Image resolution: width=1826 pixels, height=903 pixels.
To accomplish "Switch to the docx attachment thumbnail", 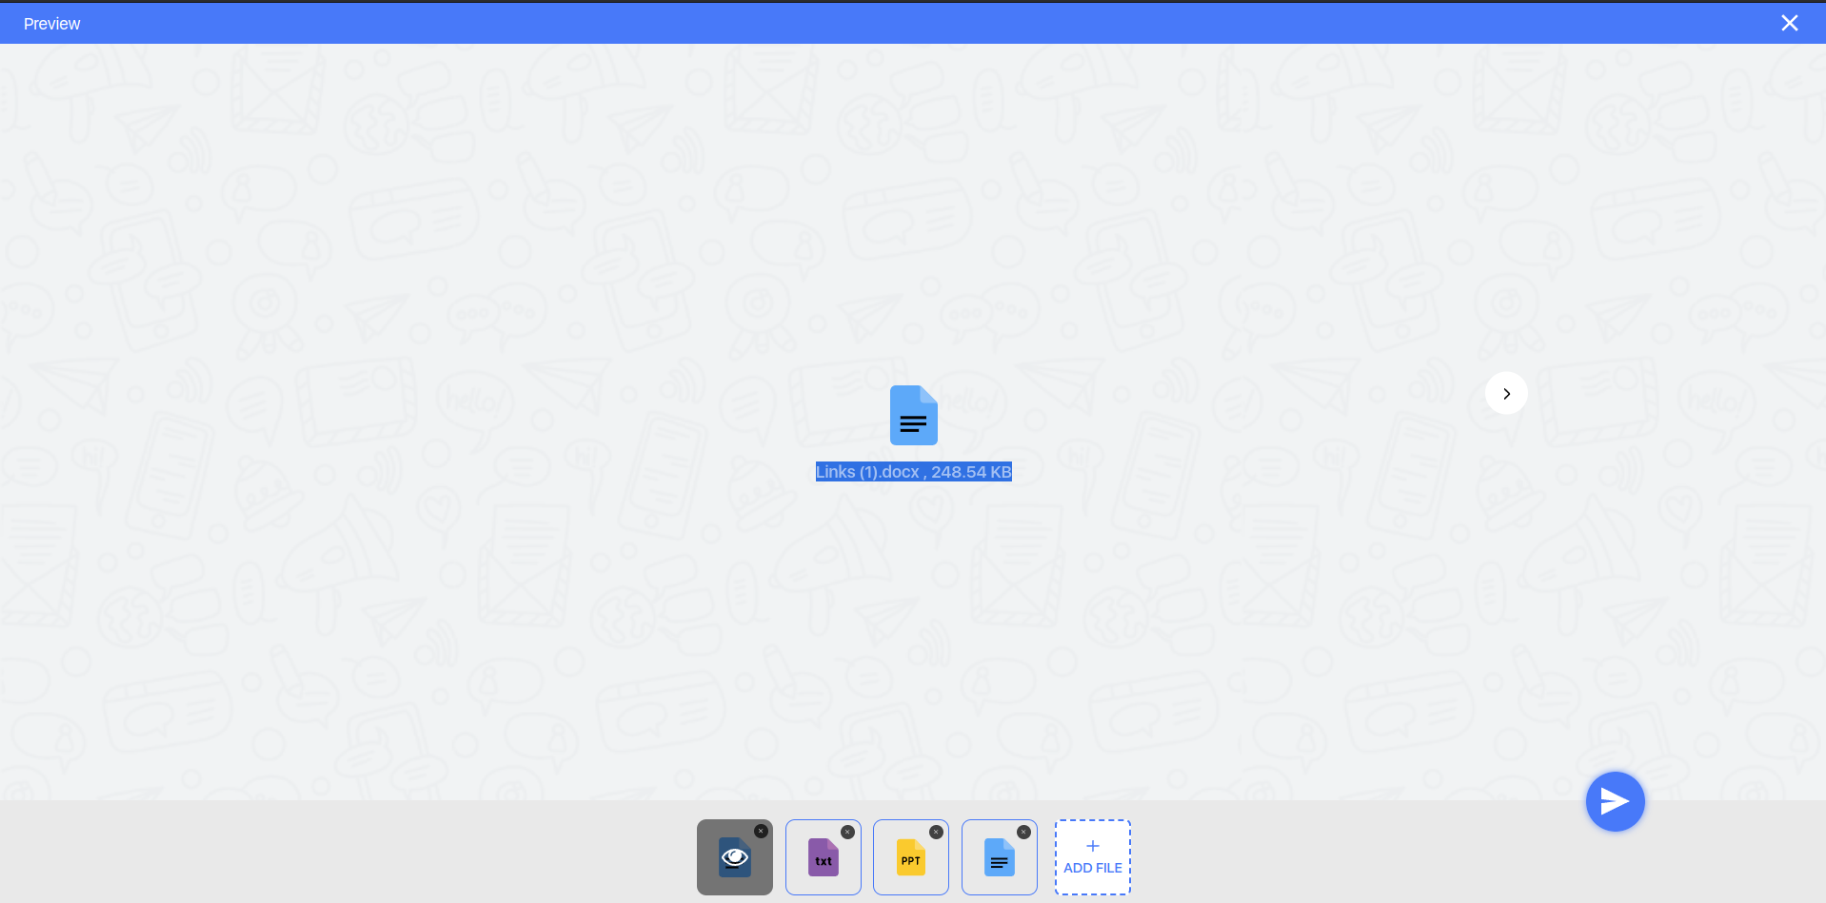I will click(x=998, y=857).
